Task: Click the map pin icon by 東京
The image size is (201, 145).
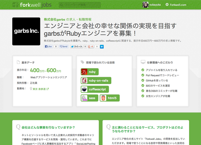Action: (31, 89)
